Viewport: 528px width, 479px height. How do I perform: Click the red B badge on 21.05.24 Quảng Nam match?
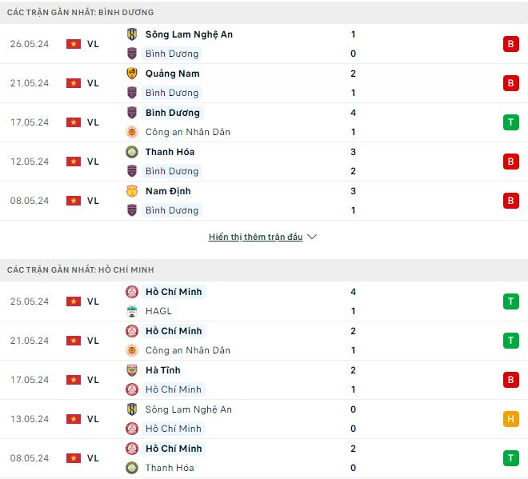tap(511, 83)
